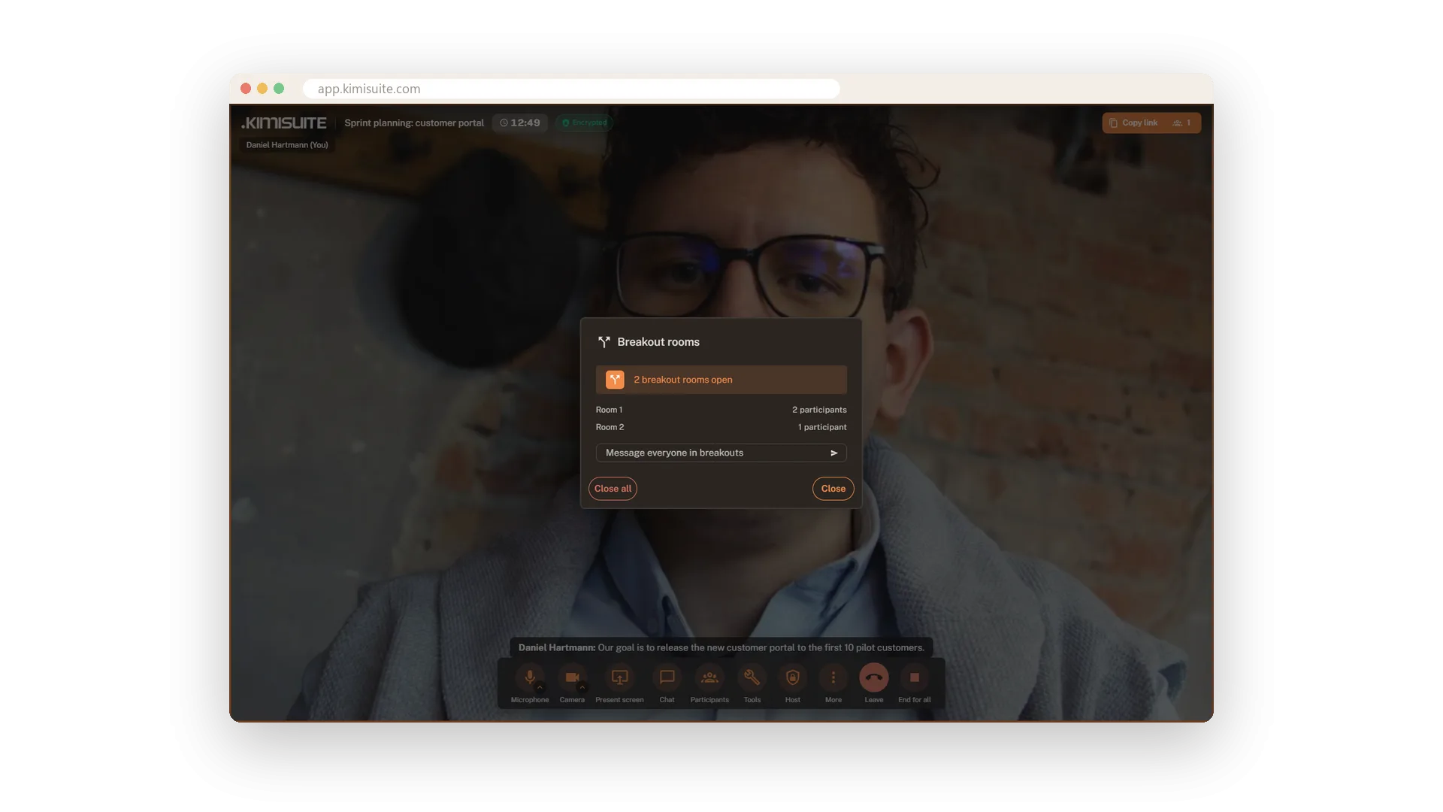Viewport: 1443px width, 812px height.
Task: Click the orange breakout rooms banner icon
Action: [x=615, y=380]
